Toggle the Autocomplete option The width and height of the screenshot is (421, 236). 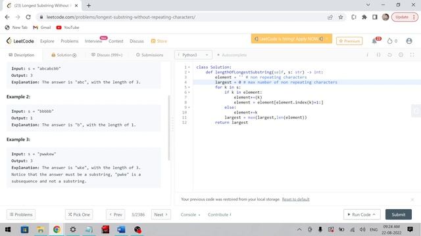click(x=232, y=55)
